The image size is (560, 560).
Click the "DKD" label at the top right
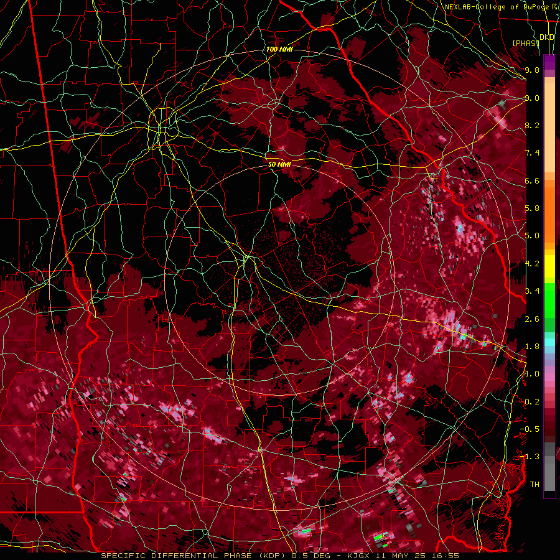click(547, 37)
